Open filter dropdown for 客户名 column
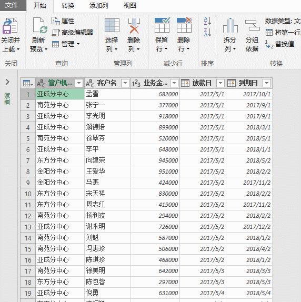The image size is (301, 302). pyautogui.click(x=125, y=83)
